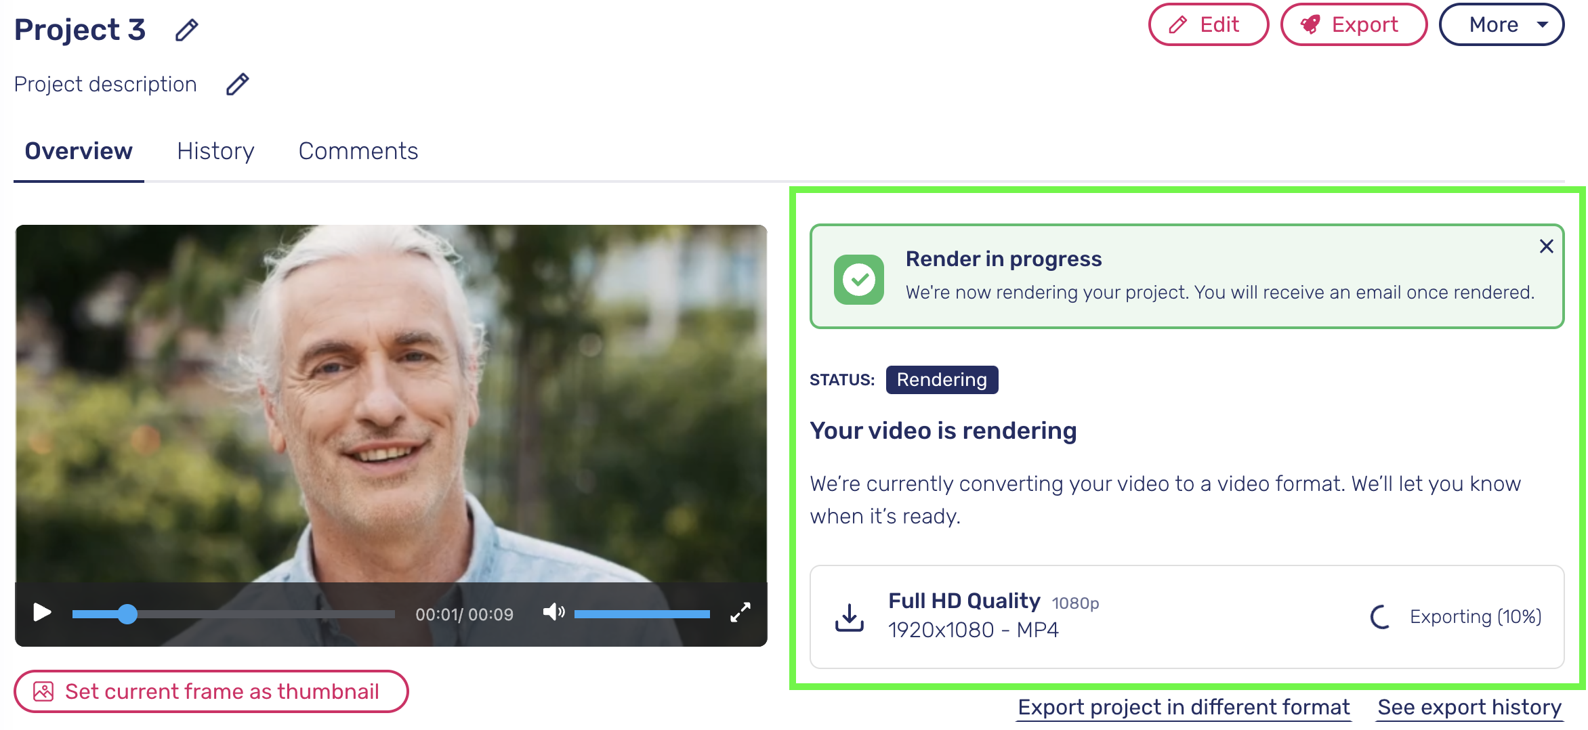The image size is (1588, 730).
Task: Click the Export rocket button
Action: [x=1354, y=25]
